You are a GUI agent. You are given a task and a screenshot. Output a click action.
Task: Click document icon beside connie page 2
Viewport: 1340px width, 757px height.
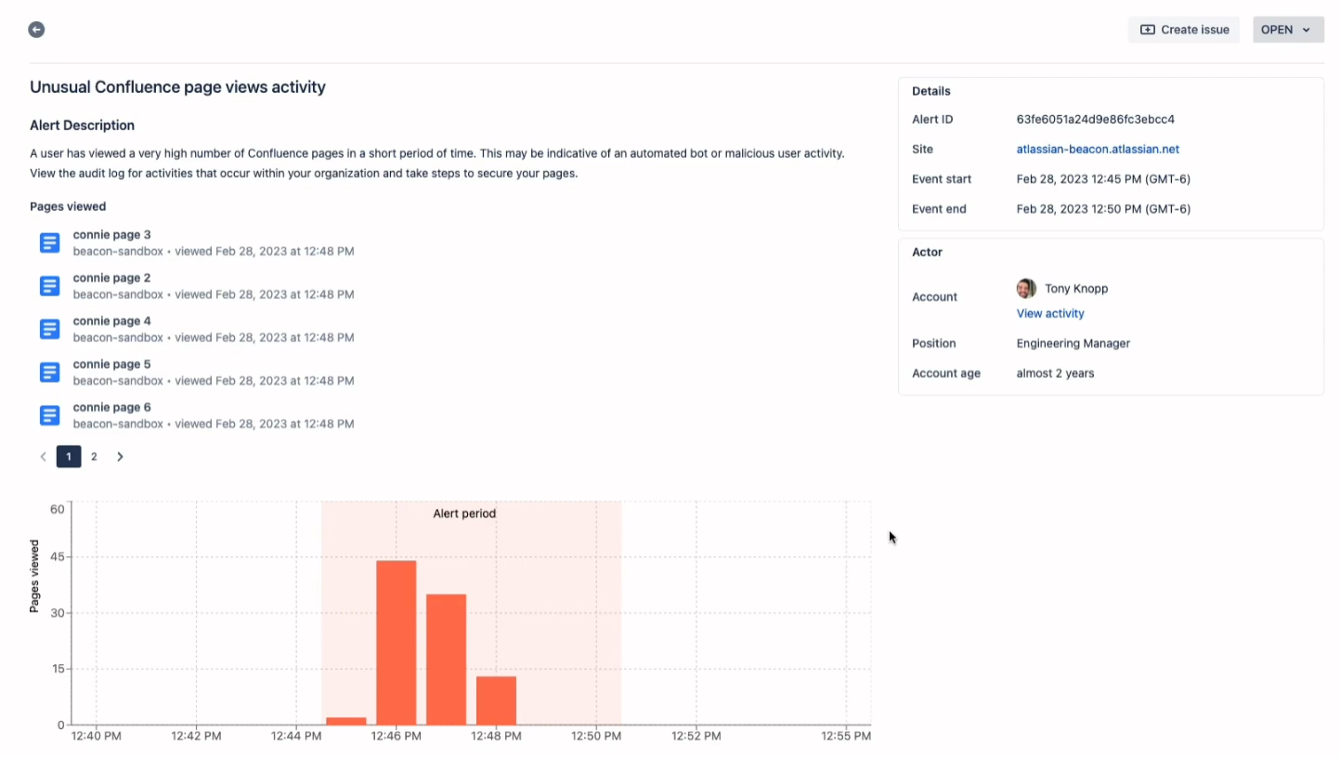50,286
